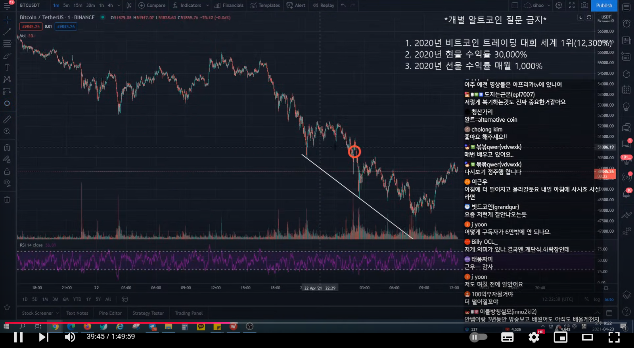Click BTCUSDT symbol search field

30,6
